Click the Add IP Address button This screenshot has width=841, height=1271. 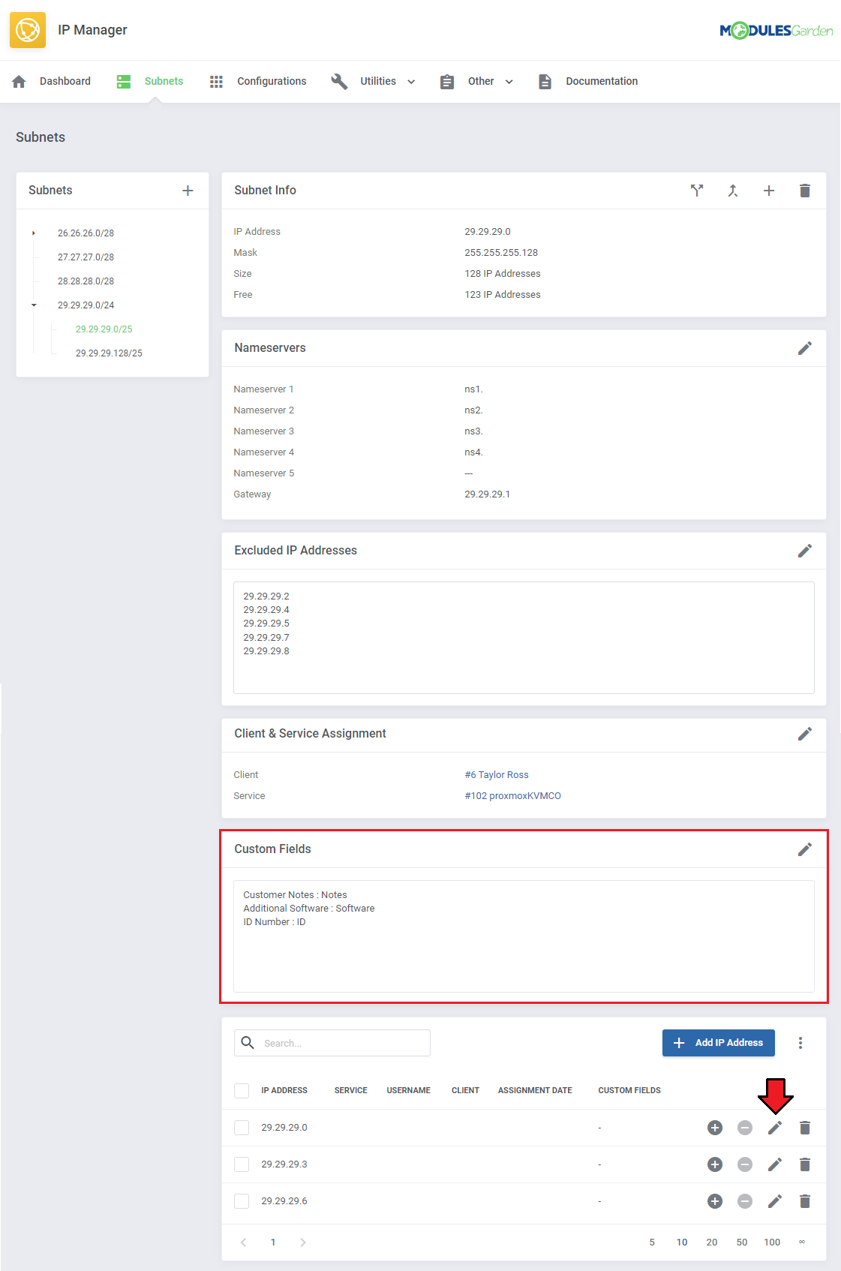pos(718,1043)
